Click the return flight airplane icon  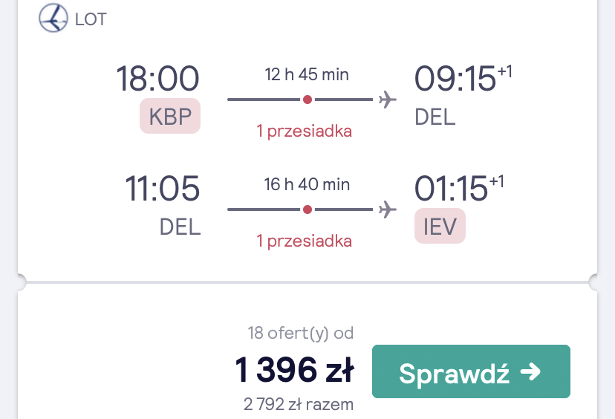coord(388,209)
